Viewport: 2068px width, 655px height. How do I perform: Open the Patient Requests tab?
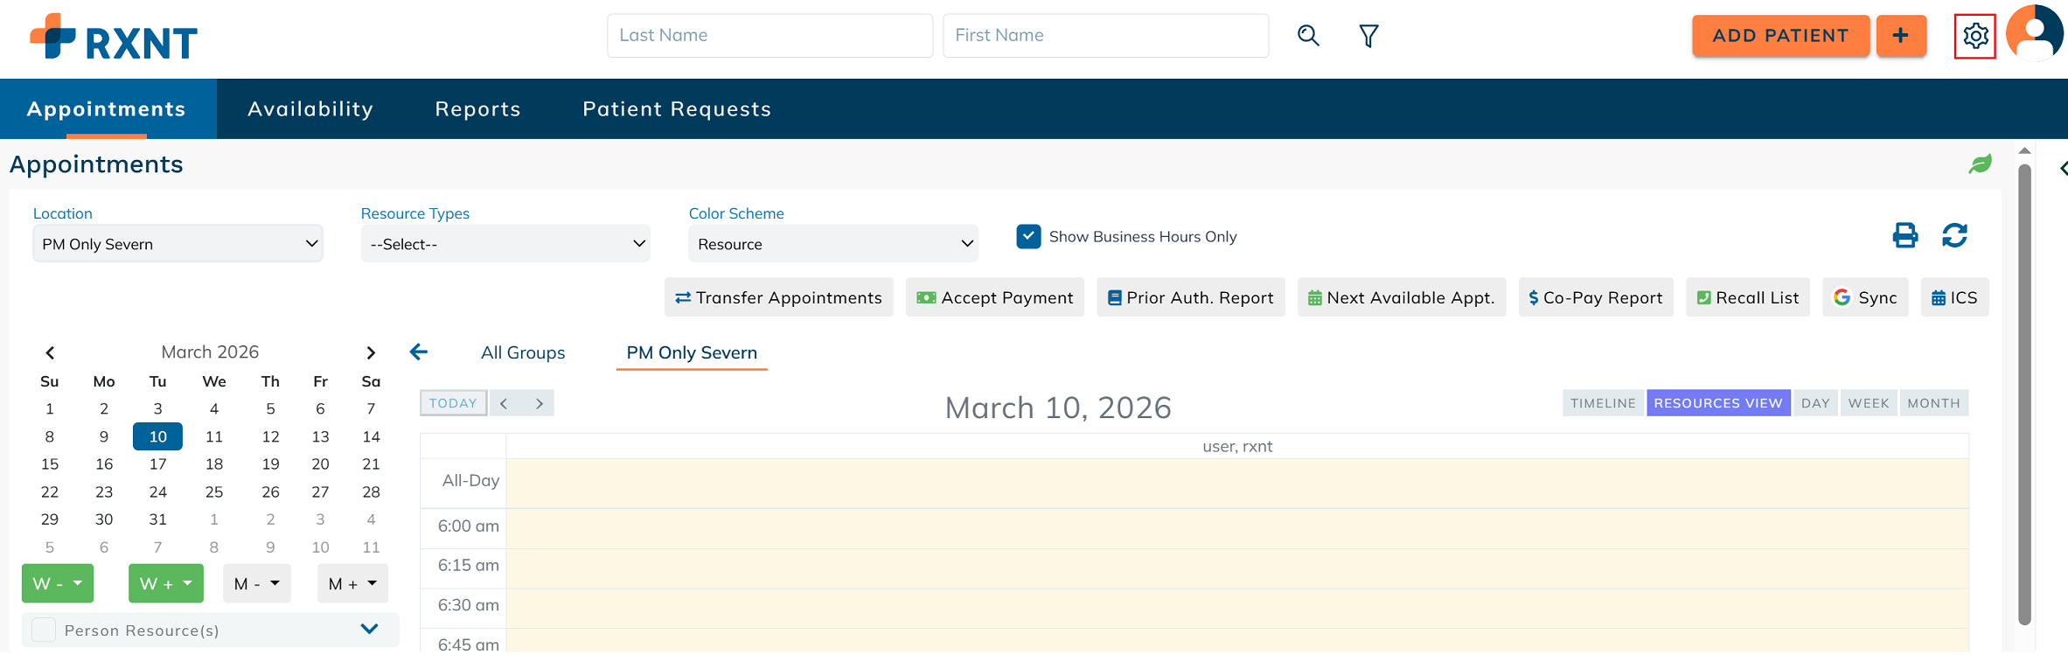point(677,109)
